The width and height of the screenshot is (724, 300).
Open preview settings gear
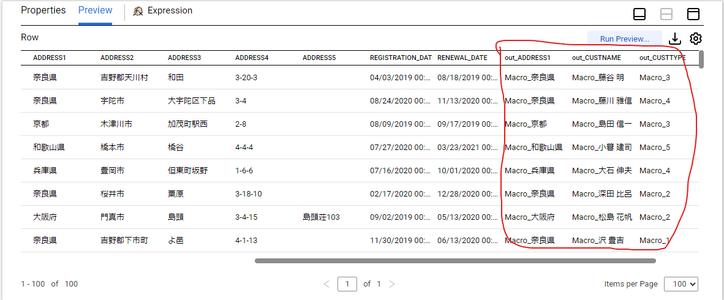pyautogui.click(x=695, y=39)
